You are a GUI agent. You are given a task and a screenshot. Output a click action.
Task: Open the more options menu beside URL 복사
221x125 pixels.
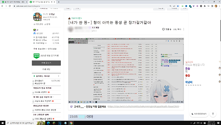(184, 29)
